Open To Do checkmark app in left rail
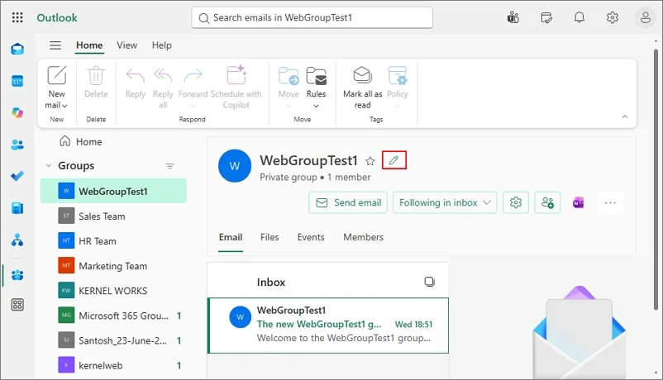The height and width of the screenshot is (380, 663). (17, 176)
